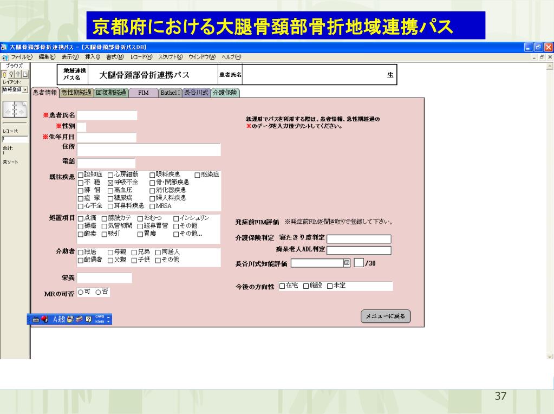Switch to Layout mode icon
The width and height of the screenshot is (554, 414).
pyautogui.click(x=18, y=74)
